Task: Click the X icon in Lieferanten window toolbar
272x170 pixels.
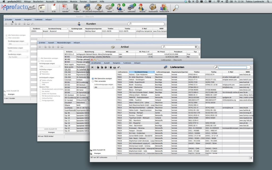Action: coord(92,67)
